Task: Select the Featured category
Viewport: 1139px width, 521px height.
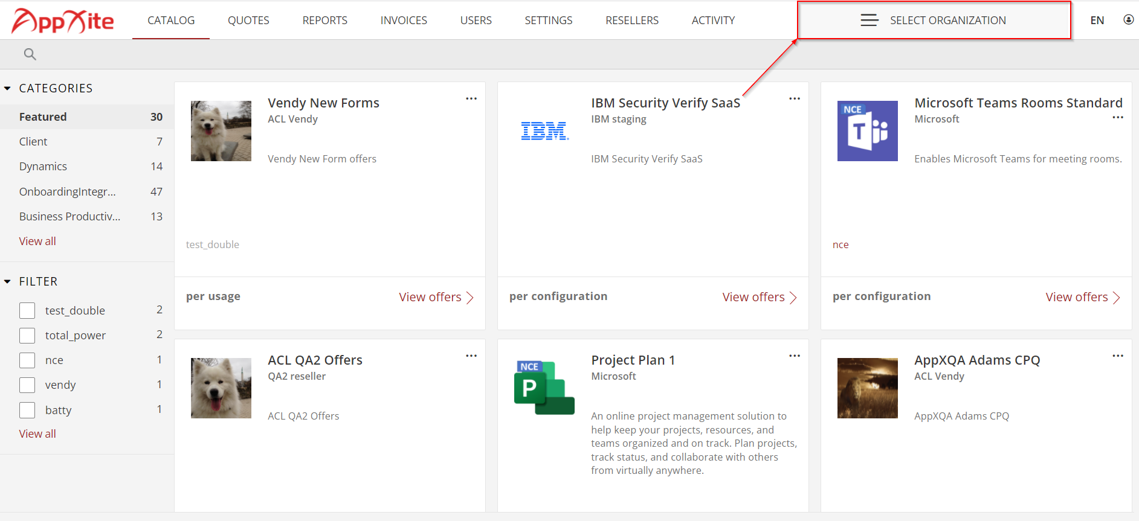Action: coord(87,117)
